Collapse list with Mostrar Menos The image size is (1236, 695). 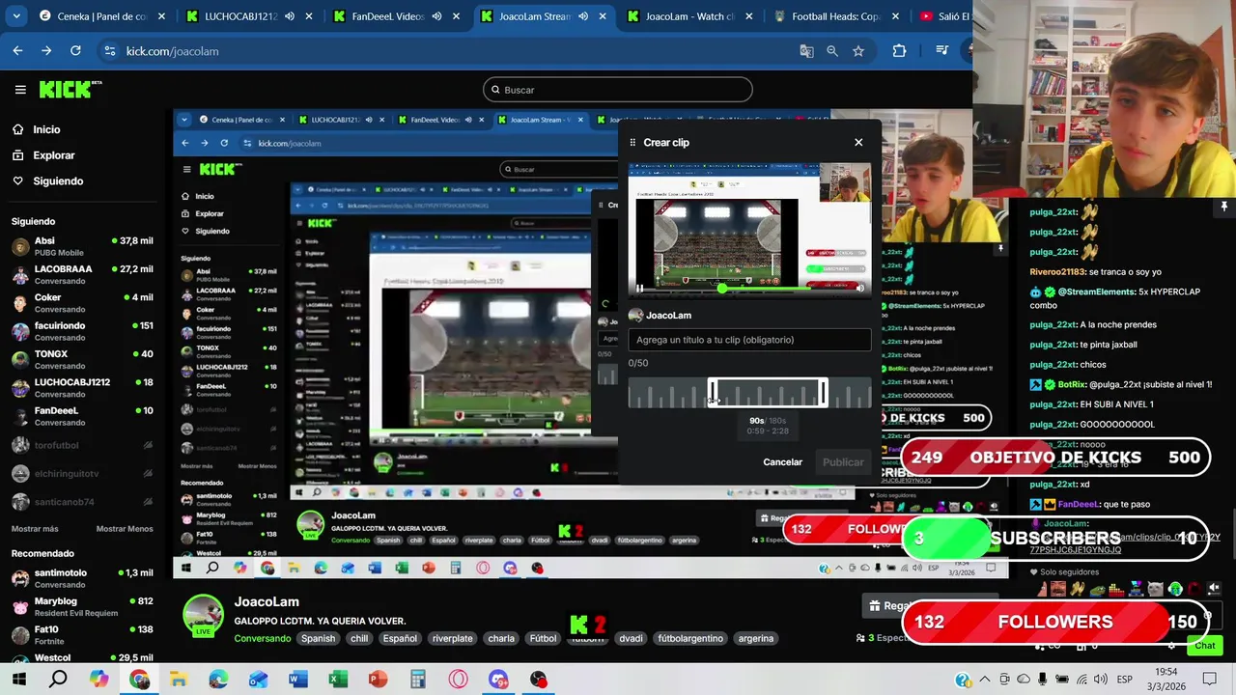tap(125, 529)
